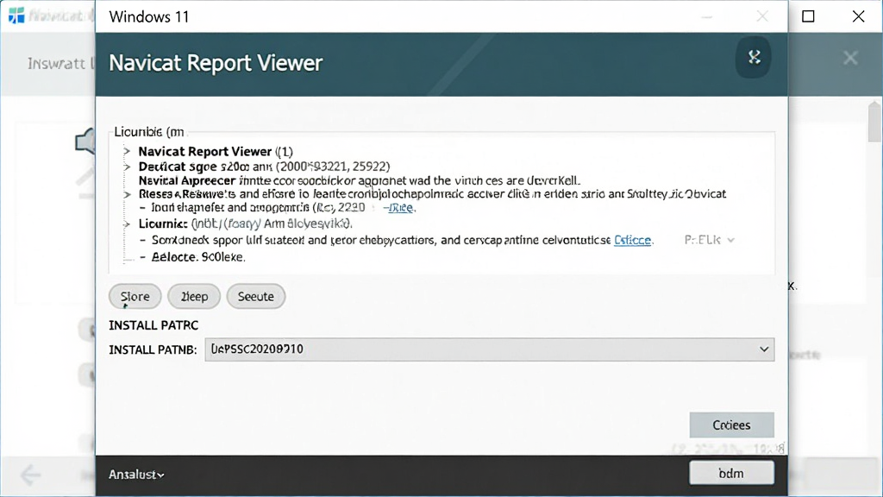Click the Seeute button
Image resolution: width=883 pixels, height=497 pixels.
[255, 297]
